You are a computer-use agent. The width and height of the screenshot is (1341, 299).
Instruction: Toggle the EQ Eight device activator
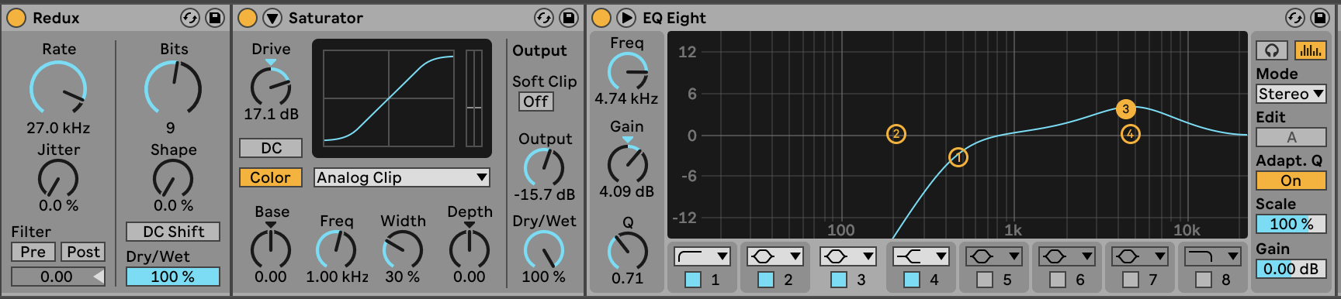601,18
